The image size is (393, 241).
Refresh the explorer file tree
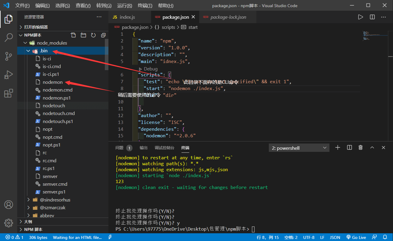click(93, 35)
